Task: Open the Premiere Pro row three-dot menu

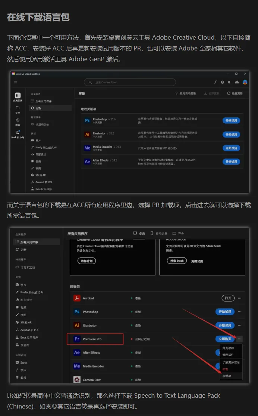Action: [x=239, y=339]
